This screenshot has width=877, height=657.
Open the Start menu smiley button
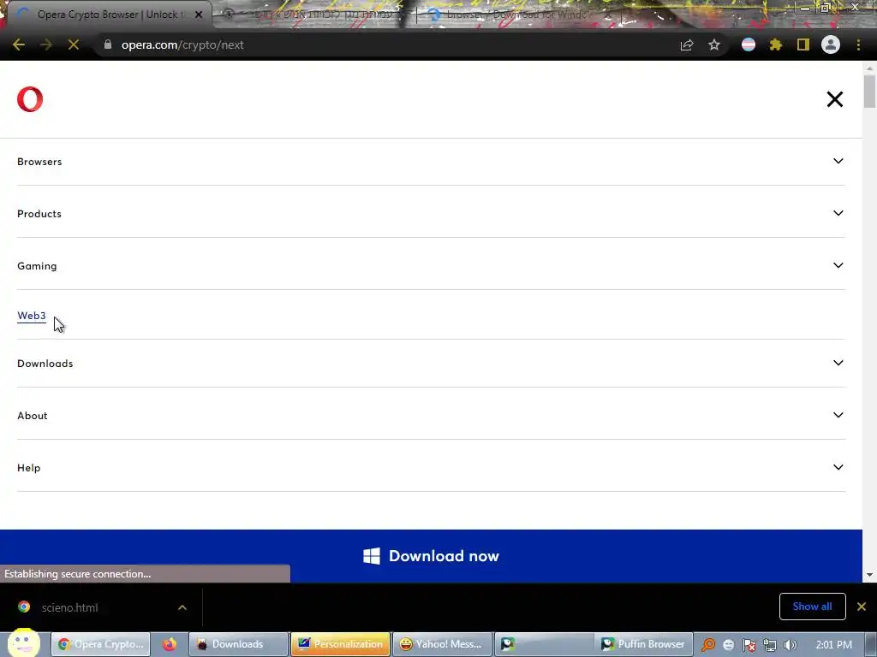coord(23,642)
